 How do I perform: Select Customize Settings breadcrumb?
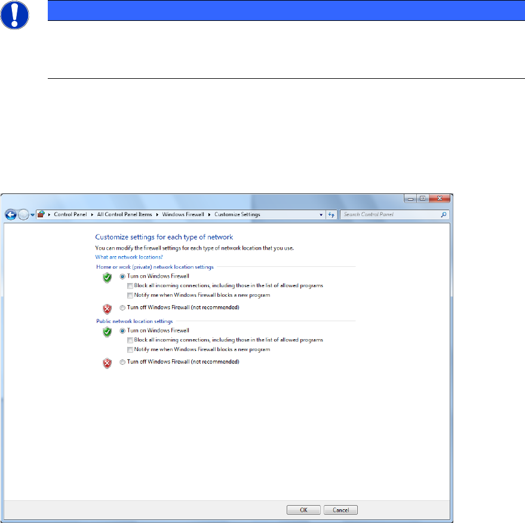(x=237, y=214)
